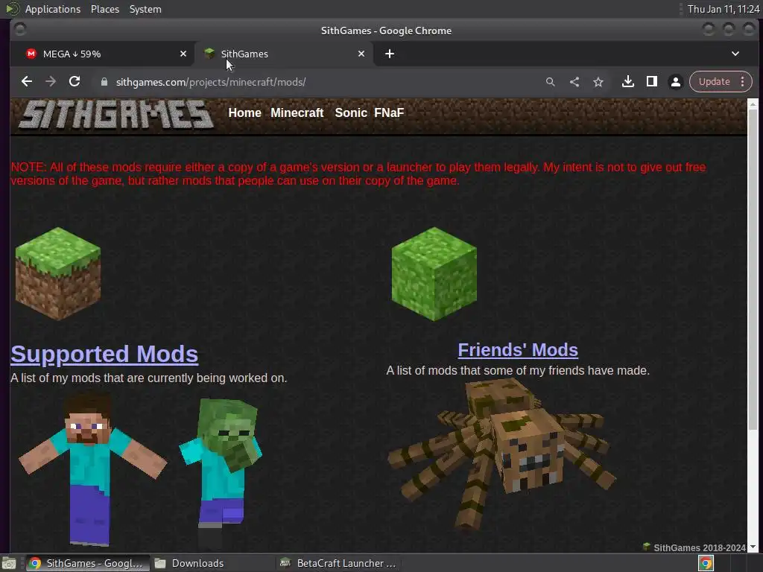This screenshot has width=763, height=572.
Task: Open the Applications system menu
Action: (53, 9)
